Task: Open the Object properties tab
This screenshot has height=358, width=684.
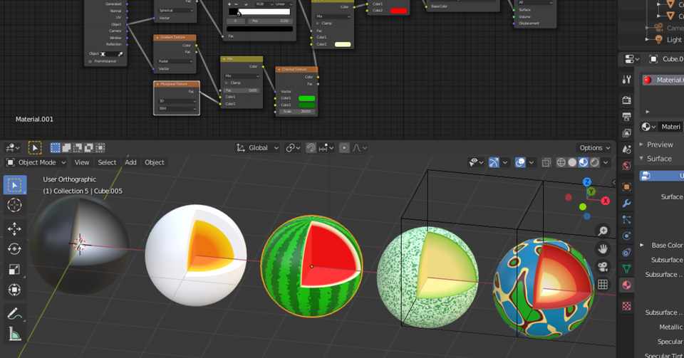Action: pos(627,187)
